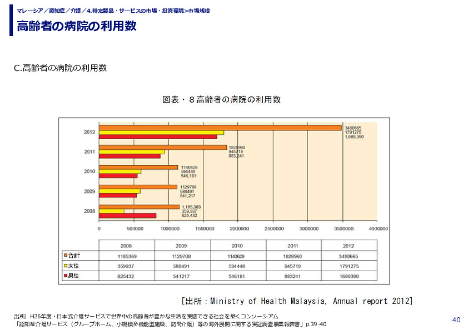This screenshot has width=468, height=330.
Task: Click the 2000000 tick label on the axis
Action: point(240,229)
